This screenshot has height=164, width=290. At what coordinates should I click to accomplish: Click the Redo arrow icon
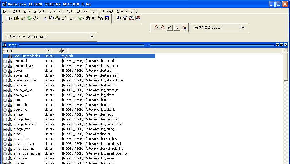point(70,18)
